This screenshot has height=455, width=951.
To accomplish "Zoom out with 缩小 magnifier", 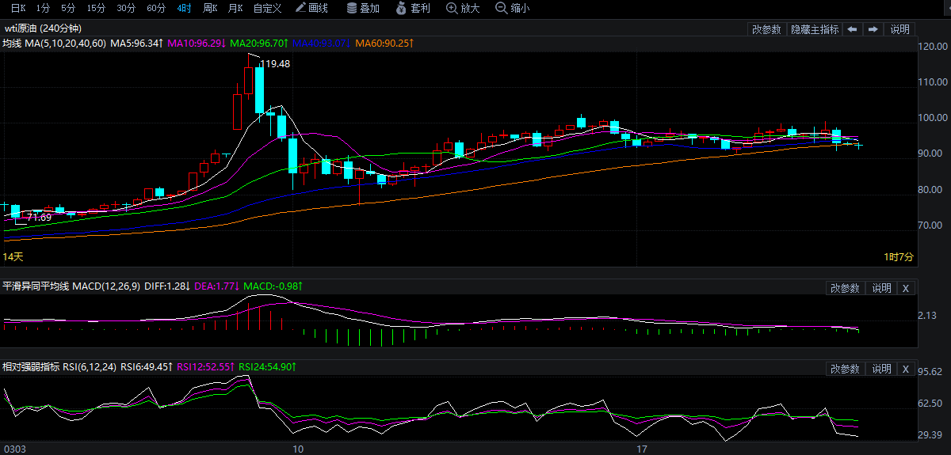I will point(512,8).
